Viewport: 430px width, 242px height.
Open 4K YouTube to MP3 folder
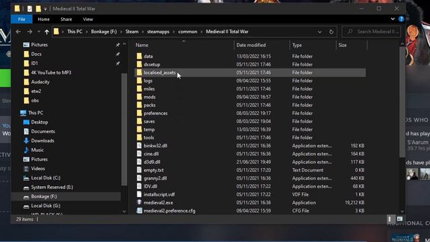coord(51,73)
